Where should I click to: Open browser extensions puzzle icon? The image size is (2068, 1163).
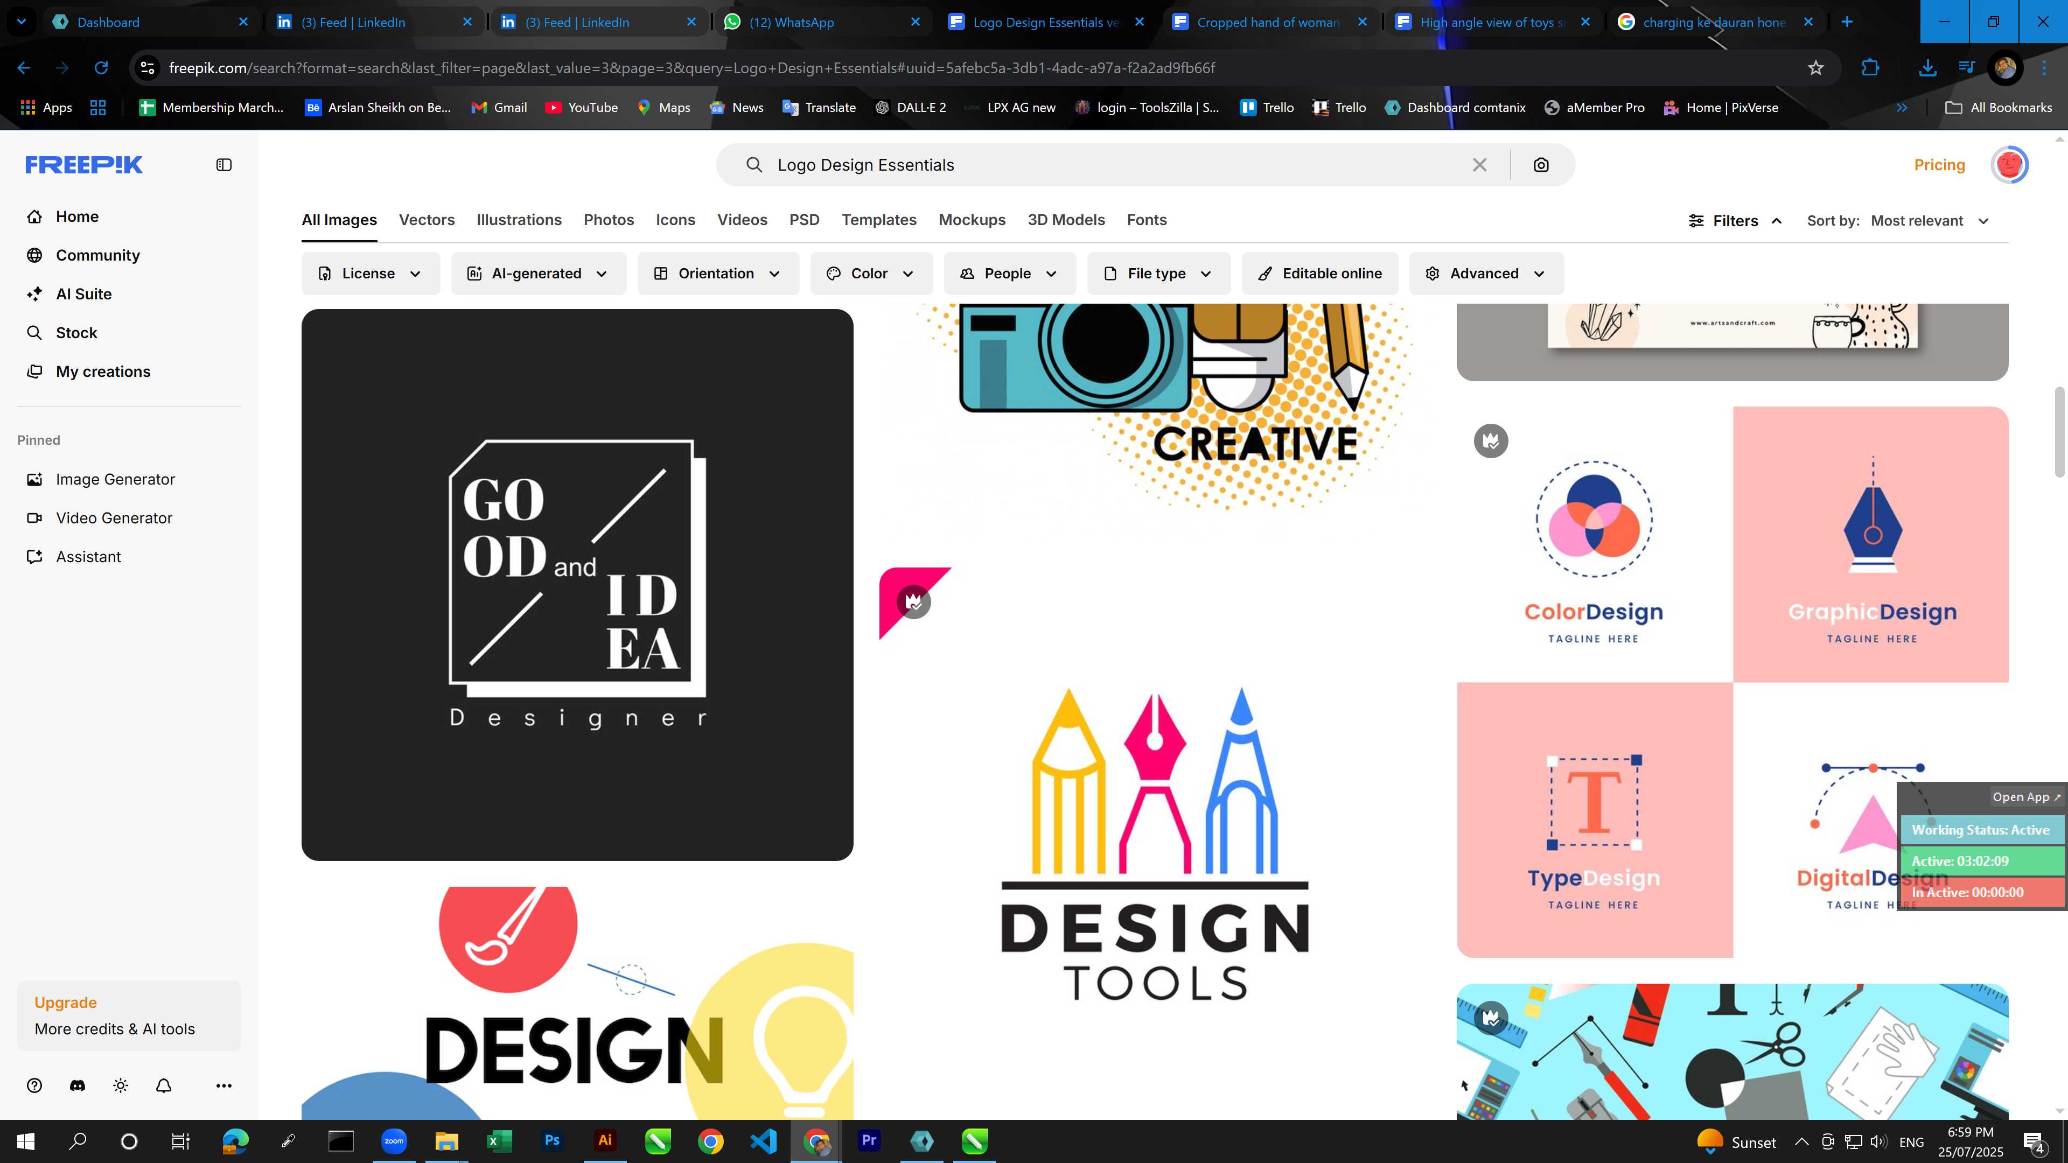1870,68
